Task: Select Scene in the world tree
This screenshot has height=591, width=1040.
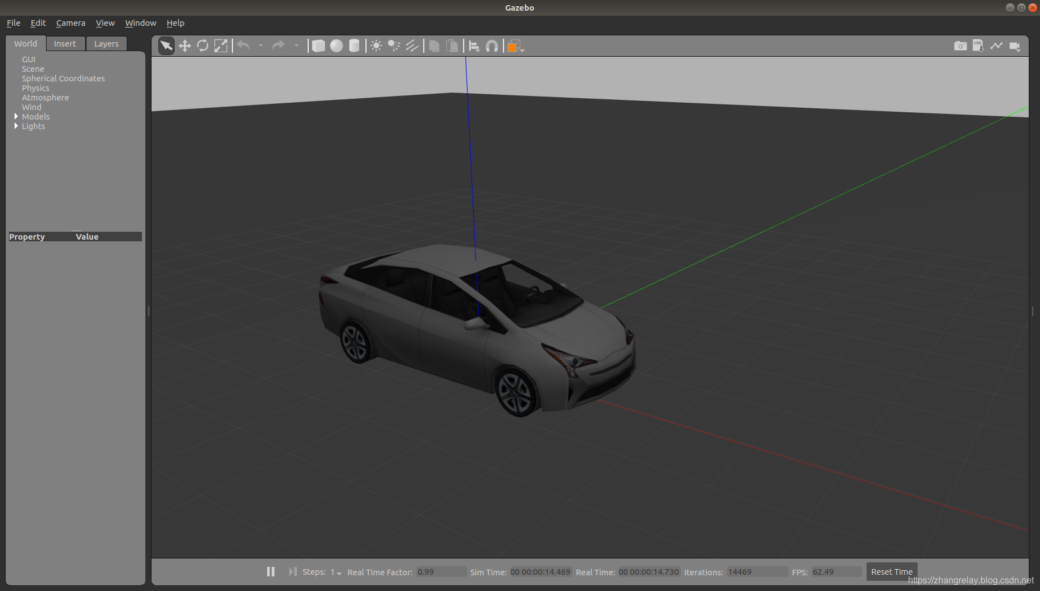Action: pyautogui.click(x=33, y=69)
